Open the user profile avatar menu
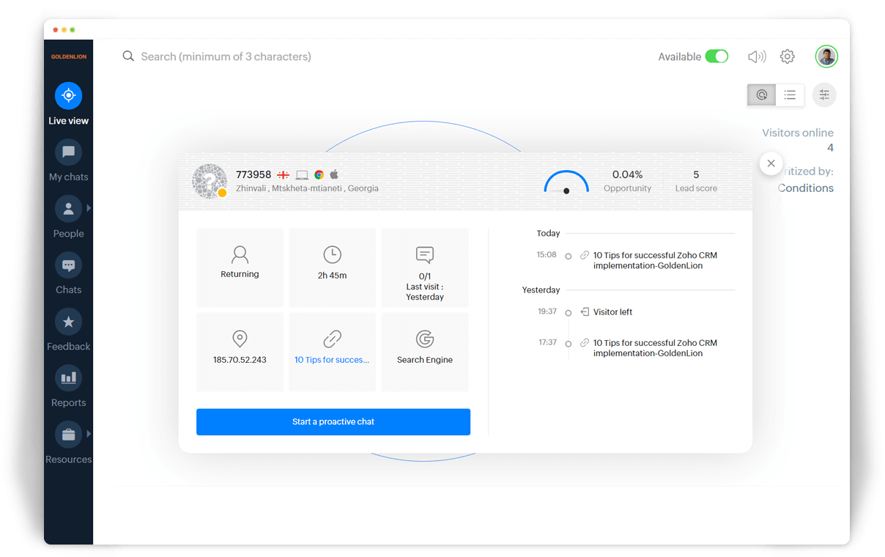 point(826,56)
